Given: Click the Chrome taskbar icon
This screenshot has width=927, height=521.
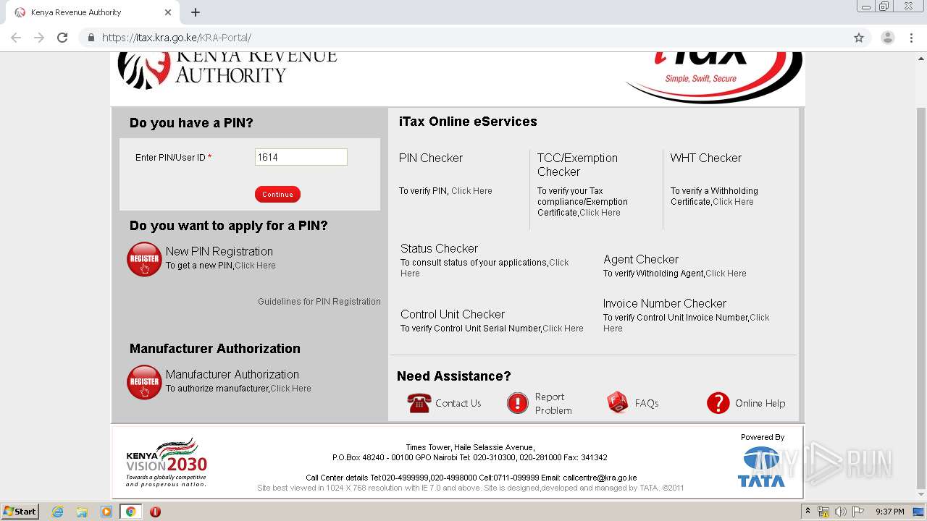Looking at the screenshot, I should (x=130, y=512).
